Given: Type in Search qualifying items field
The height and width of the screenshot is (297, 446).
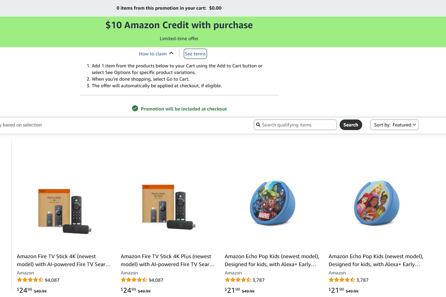Looking at the screenshot, I should click(298, 125).
